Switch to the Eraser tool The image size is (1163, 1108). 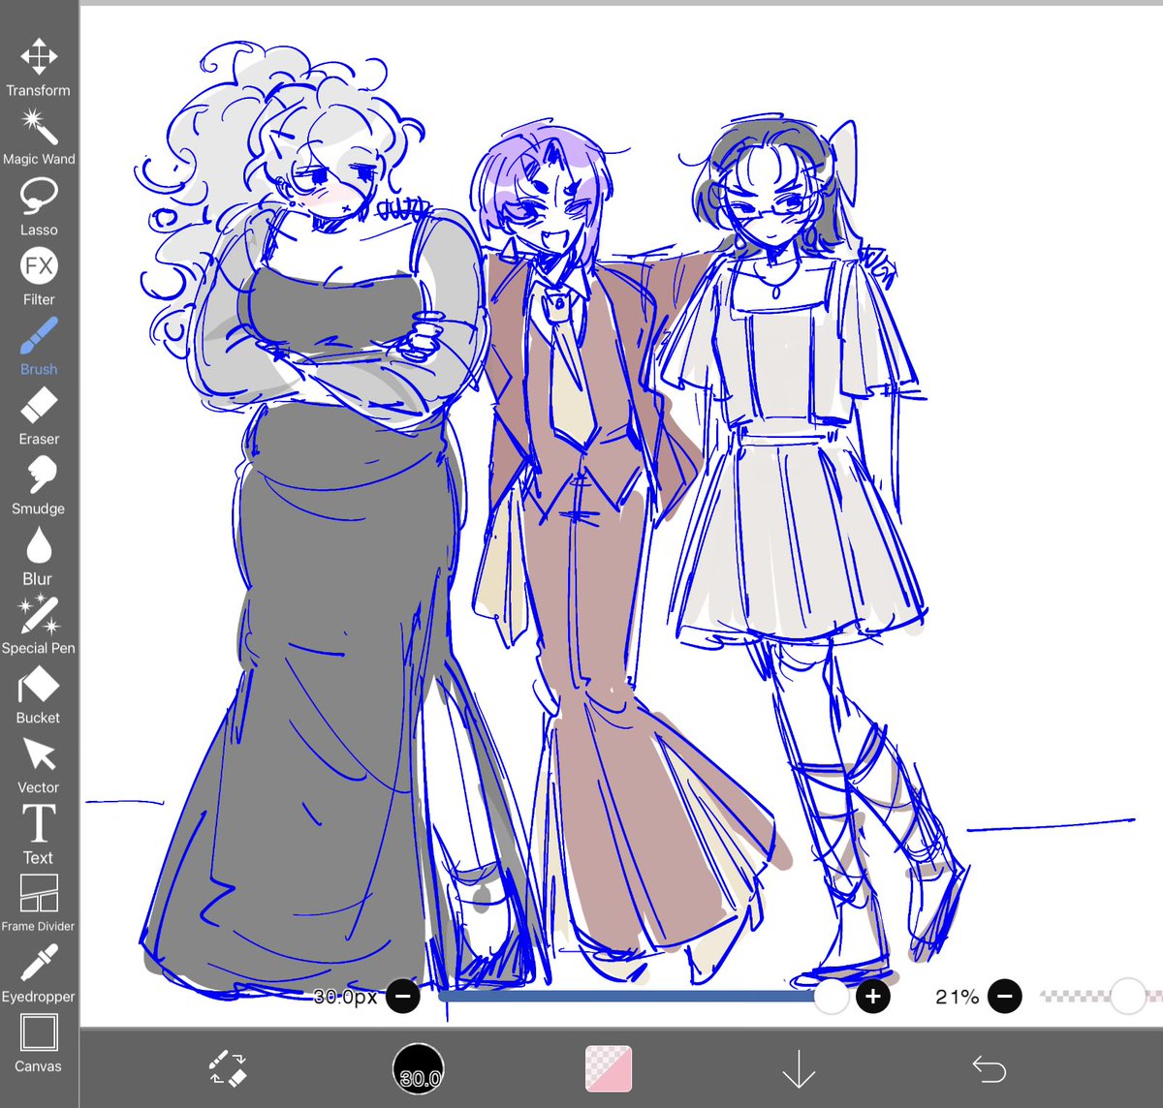pos(39,416)
